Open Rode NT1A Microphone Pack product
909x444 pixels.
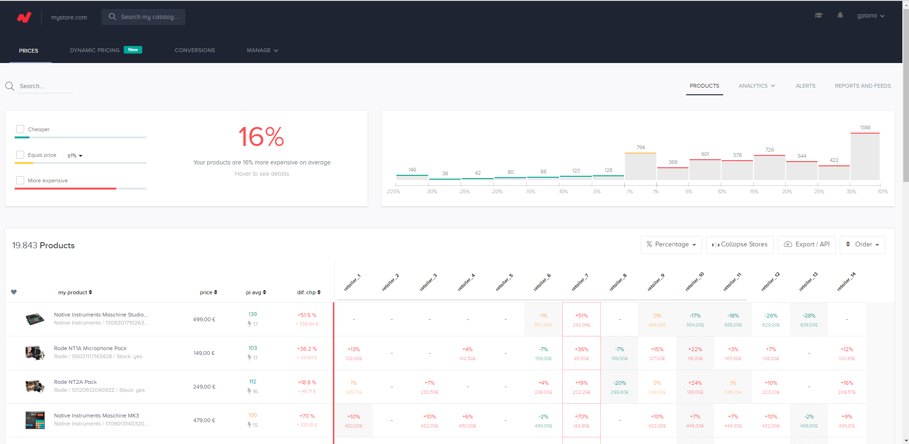pyautogui.click(x=90, y=348)
